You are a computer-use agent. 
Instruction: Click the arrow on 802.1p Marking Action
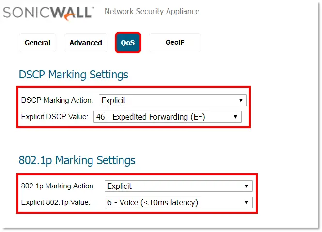(x=246, y=186)
